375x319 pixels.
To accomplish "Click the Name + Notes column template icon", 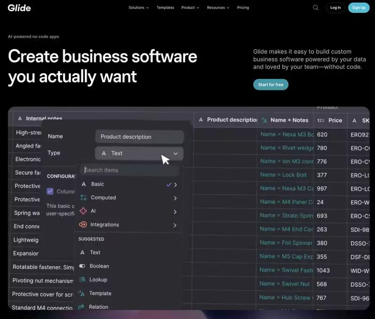I will [x=264, y=120].
